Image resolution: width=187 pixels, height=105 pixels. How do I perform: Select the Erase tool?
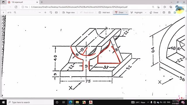(154, 12)
